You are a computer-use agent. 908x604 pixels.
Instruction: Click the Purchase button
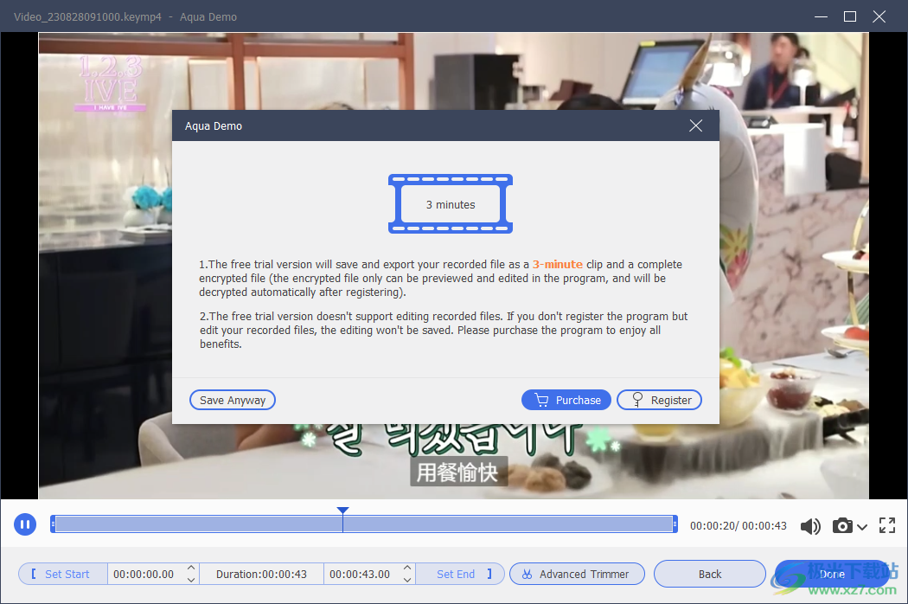coord(566,400)
